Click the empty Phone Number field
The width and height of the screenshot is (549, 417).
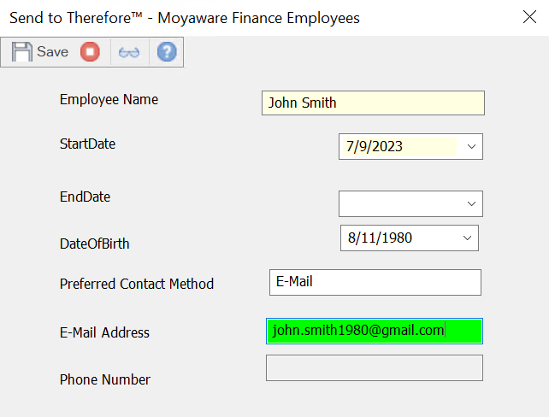375,368
